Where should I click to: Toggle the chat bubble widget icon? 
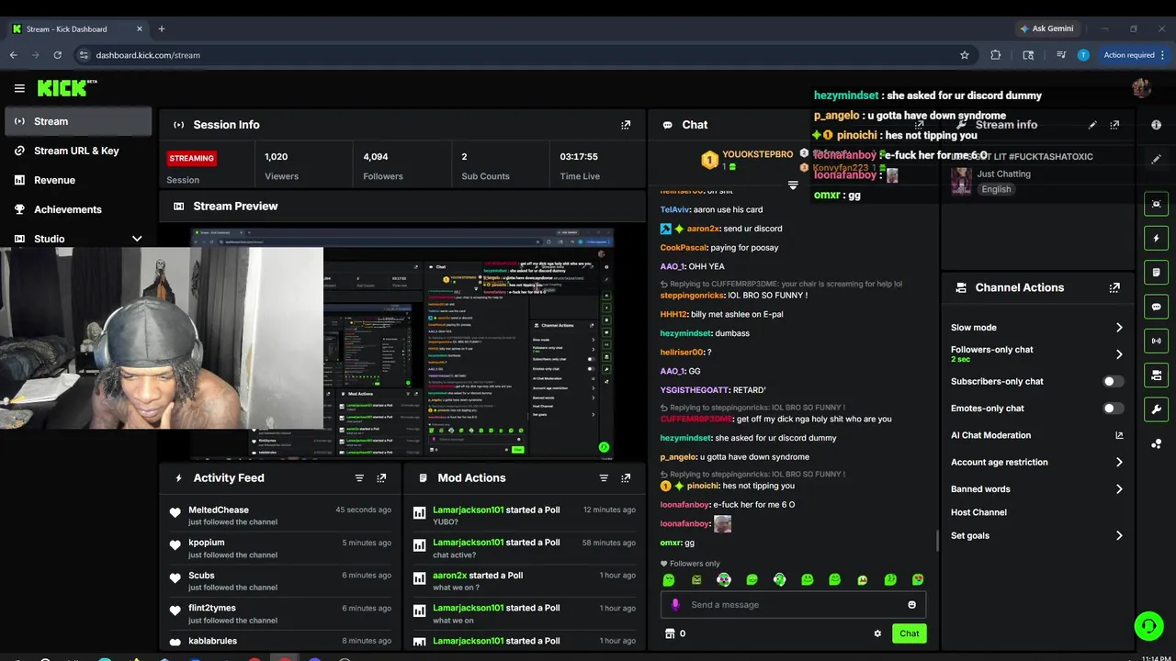tap(1156, 307)
